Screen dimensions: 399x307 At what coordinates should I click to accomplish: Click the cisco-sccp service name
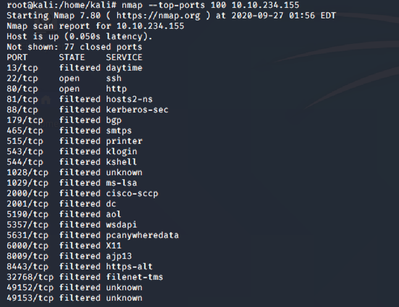(132, 194)
